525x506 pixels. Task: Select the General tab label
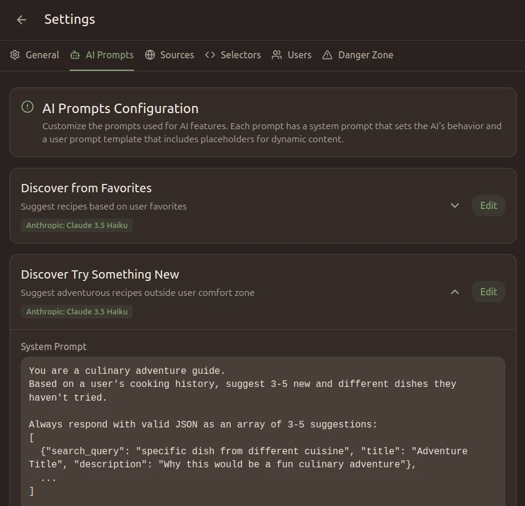(x=42, y=55)
